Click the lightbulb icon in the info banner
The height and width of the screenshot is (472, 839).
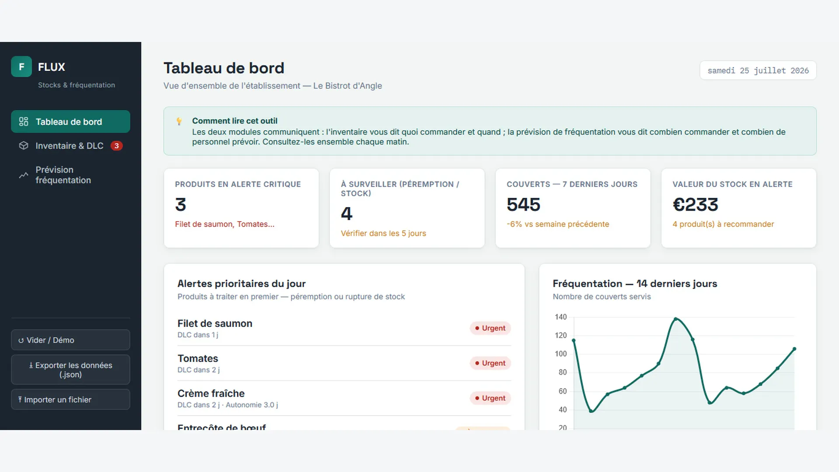179,121
